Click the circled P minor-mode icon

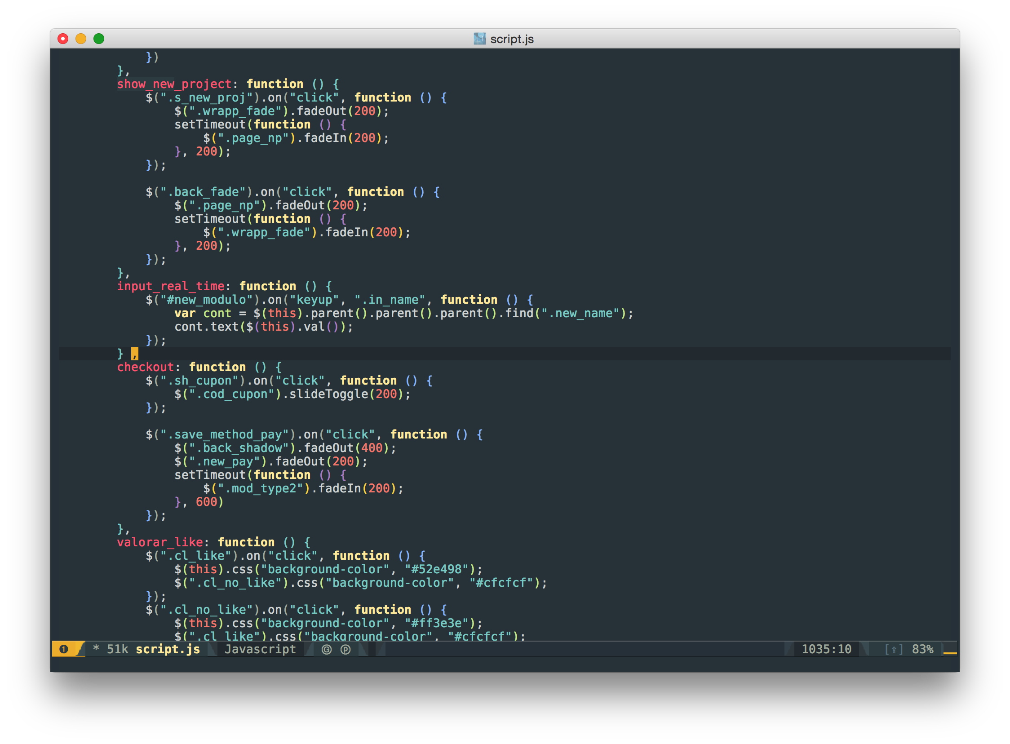coord(346,649)
